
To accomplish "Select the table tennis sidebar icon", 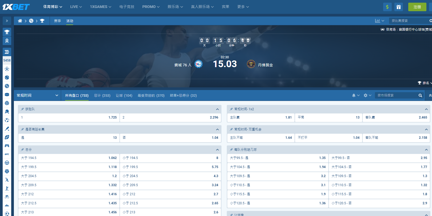I will tap(7, 112).
